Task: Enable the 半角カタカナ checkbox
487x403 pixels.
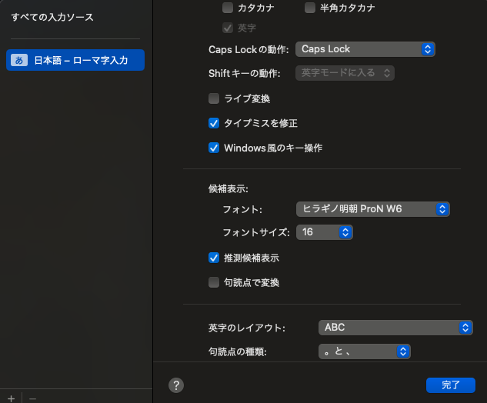Action: [310, 8]
